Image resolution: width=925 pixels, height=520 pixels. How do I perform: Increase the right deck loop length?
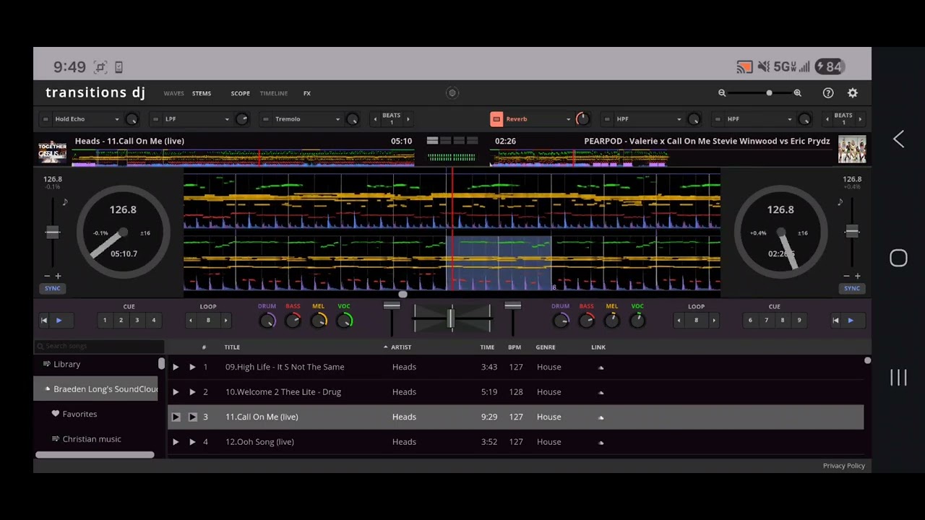click(x=714, y=320)
